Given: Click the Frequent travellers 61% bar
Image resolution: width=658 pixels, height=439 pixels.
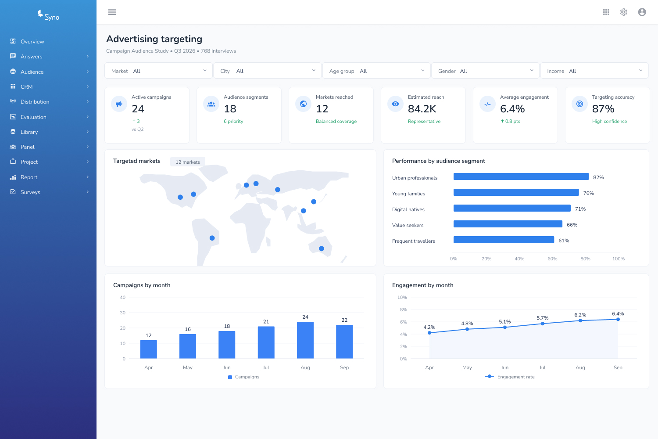Looking at the screenshot, I should [x=504, y=240].
